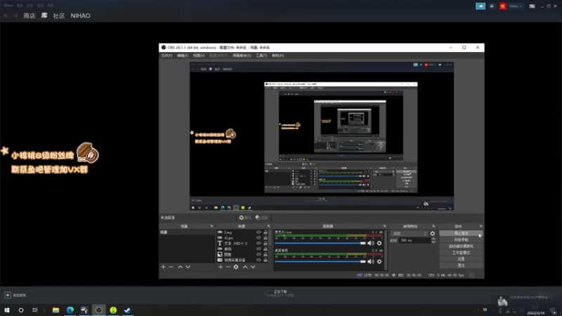
Task: Toggle the lock on the 图像 source
Action: [266, 254]
